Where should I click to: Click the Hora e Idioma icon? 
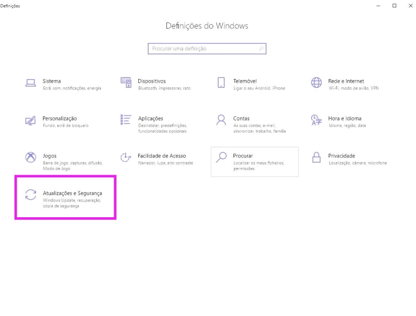click(316, 121)
